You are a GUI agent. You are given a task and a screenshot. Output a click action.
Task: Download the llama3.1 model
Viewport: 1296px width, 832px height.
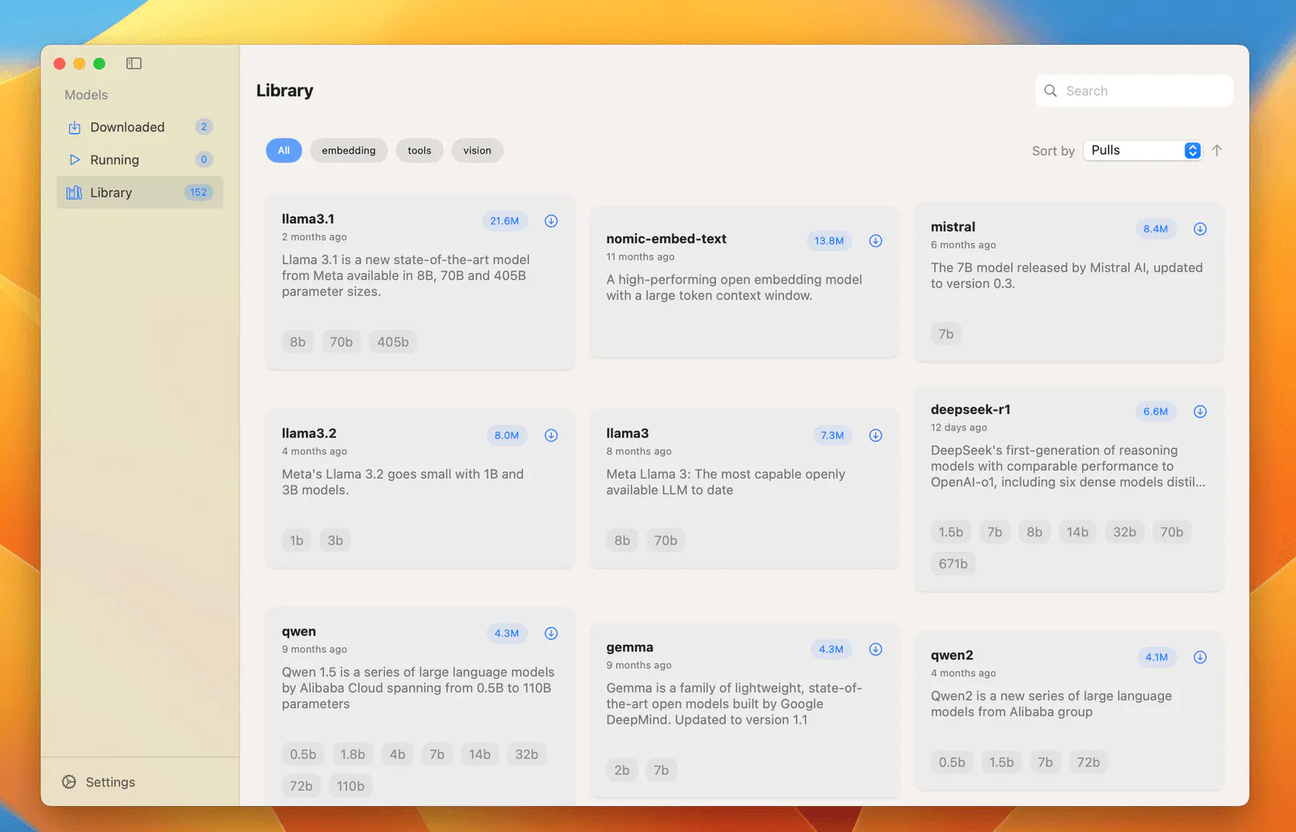[551, 220]
